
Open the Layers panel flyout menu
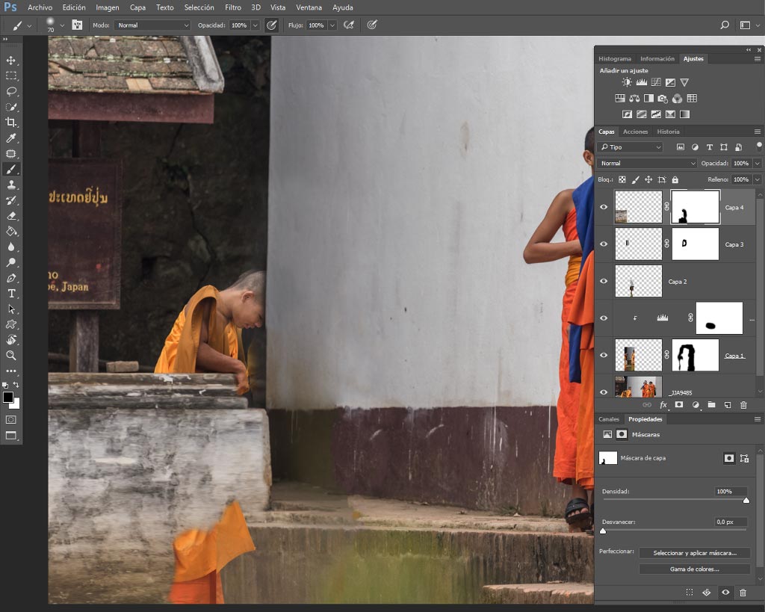pos(758,132)
